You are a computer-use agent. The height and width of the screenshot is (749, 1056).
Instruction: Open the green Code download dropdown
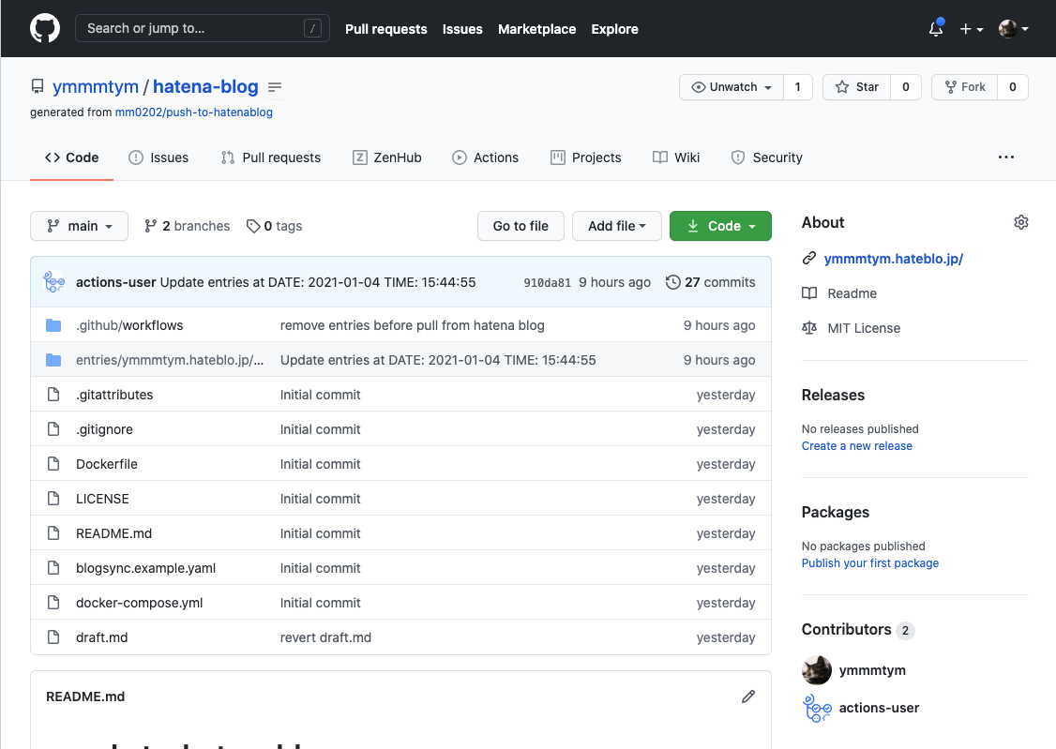click(720, 226)
